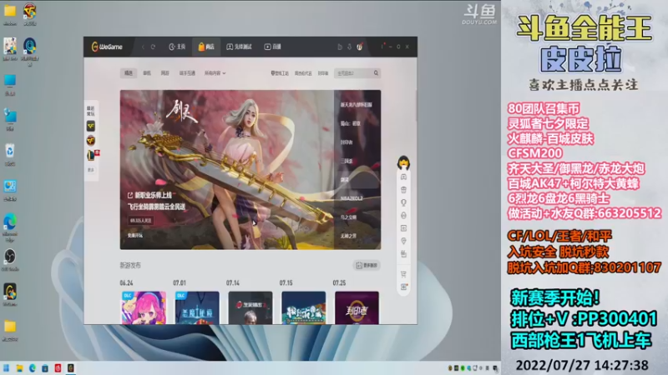Click the round face icon in the floating toolbar

coord(403,215)
